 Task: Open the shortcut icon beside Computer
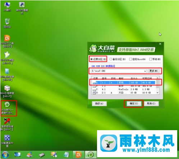point(22,8)
